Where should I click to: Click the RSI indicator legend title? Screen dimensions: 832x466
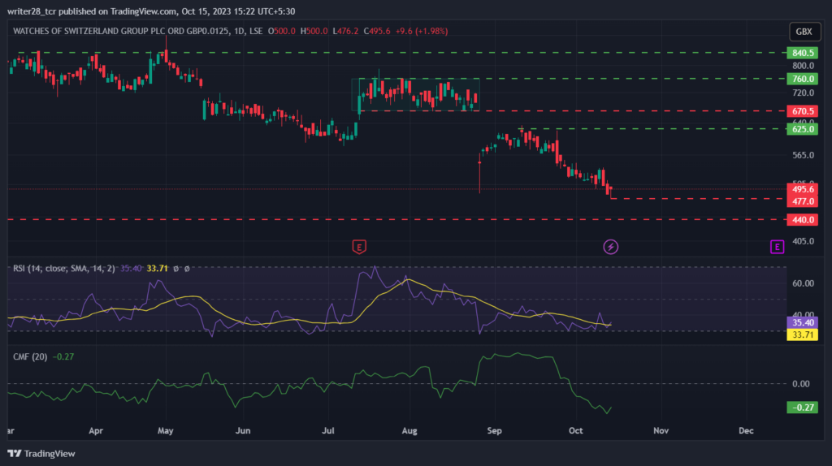(63, 269)
